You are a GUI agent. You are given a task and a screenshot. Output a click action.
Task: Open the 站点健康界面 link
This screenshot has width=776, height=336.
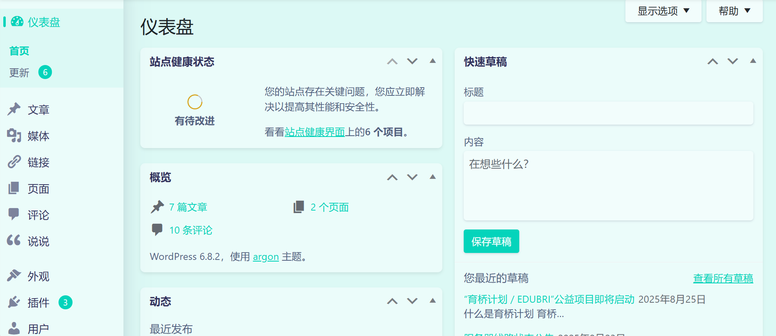pyautogui.click(x=314, y=132)
